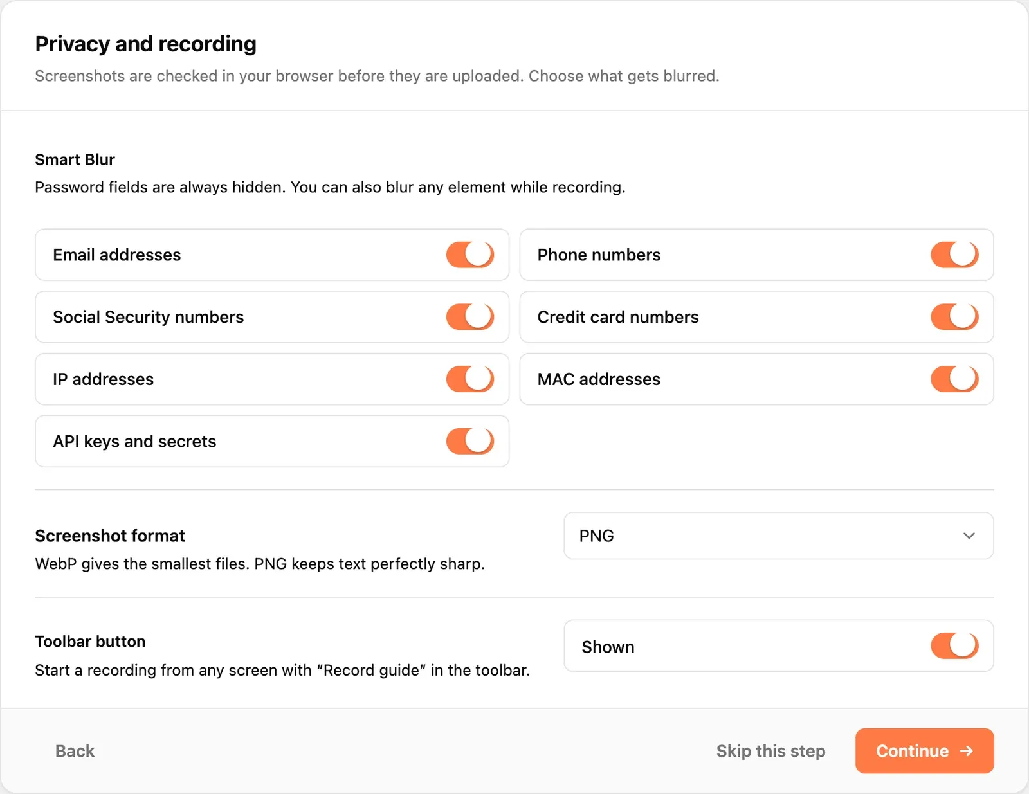This screenshot has height=794, width=1029.
Task: Open the PNG screenshot format dropdown
Action: coord(779,536)
